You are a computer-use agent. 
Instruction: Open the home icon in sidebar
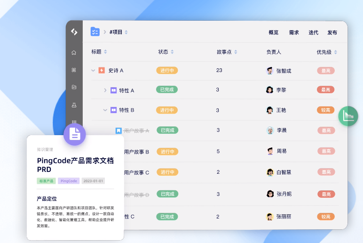[74, 53]
